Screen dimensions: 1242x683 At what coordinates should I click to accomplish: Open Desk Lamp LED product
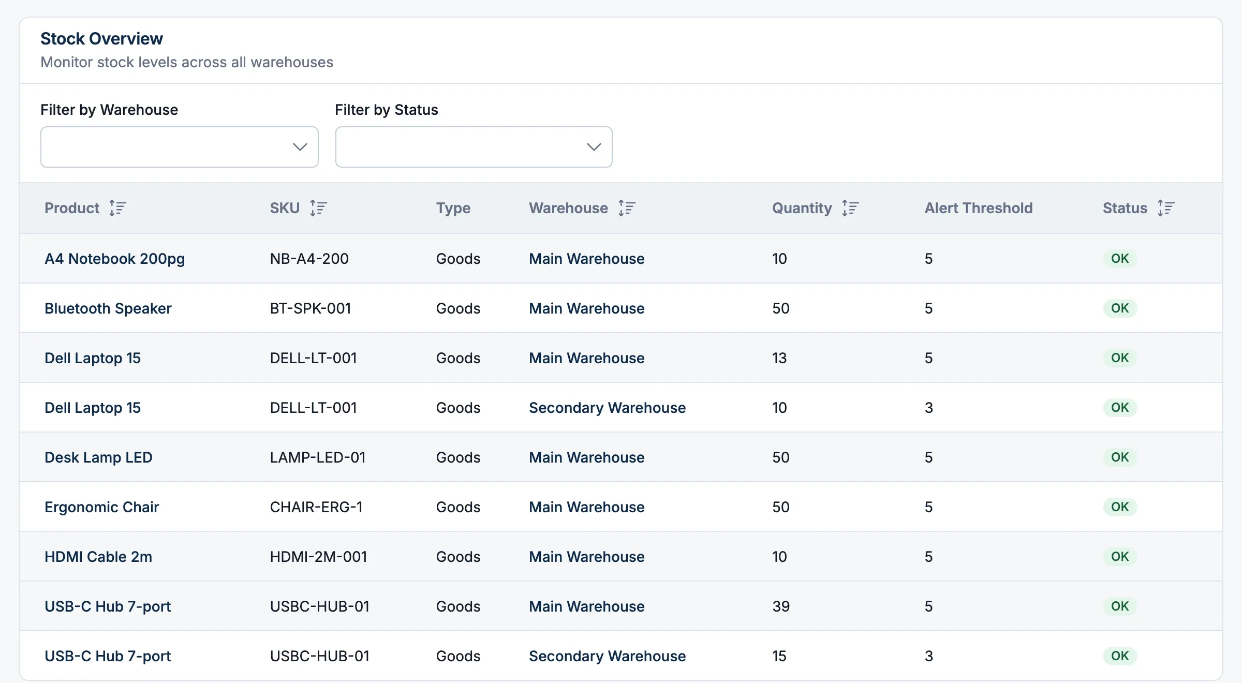pyautogui.click(x=98, y=457)
